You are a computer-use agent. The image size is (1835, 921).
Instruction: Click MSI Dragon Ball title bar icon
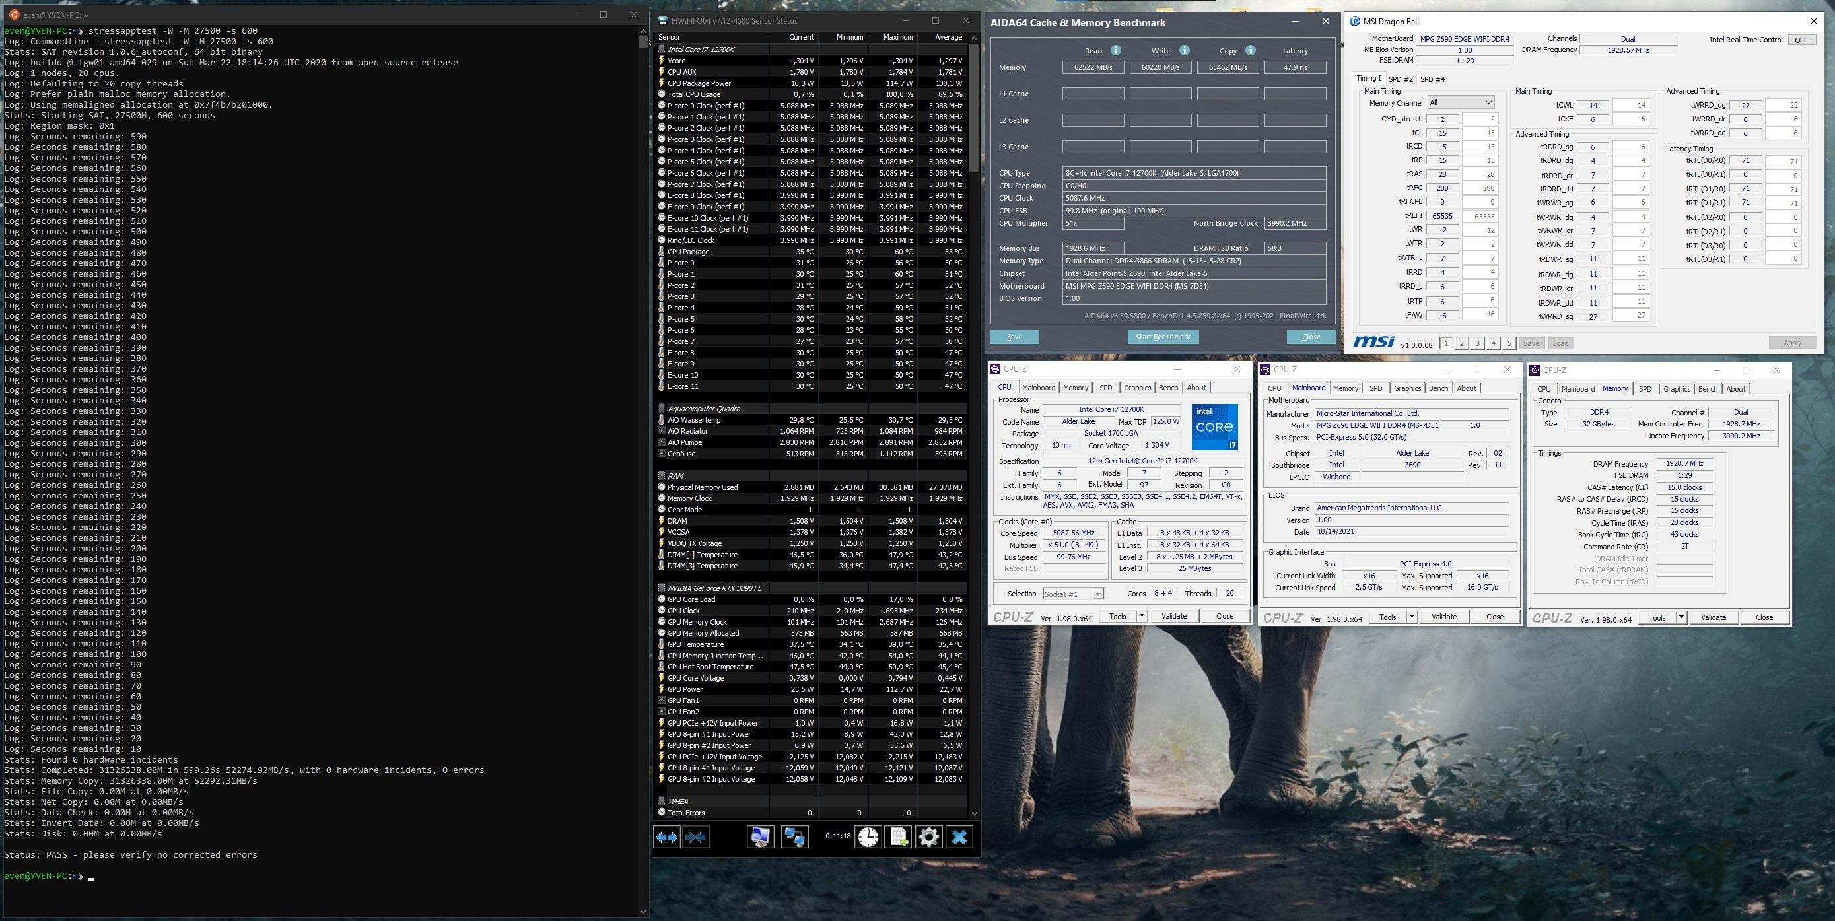[1355, 21]
